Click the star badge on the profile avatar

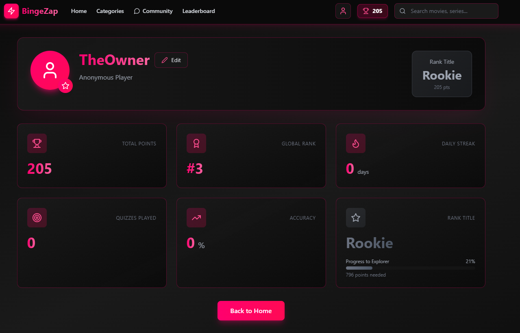pyautogui.click(x=65, y=86)
